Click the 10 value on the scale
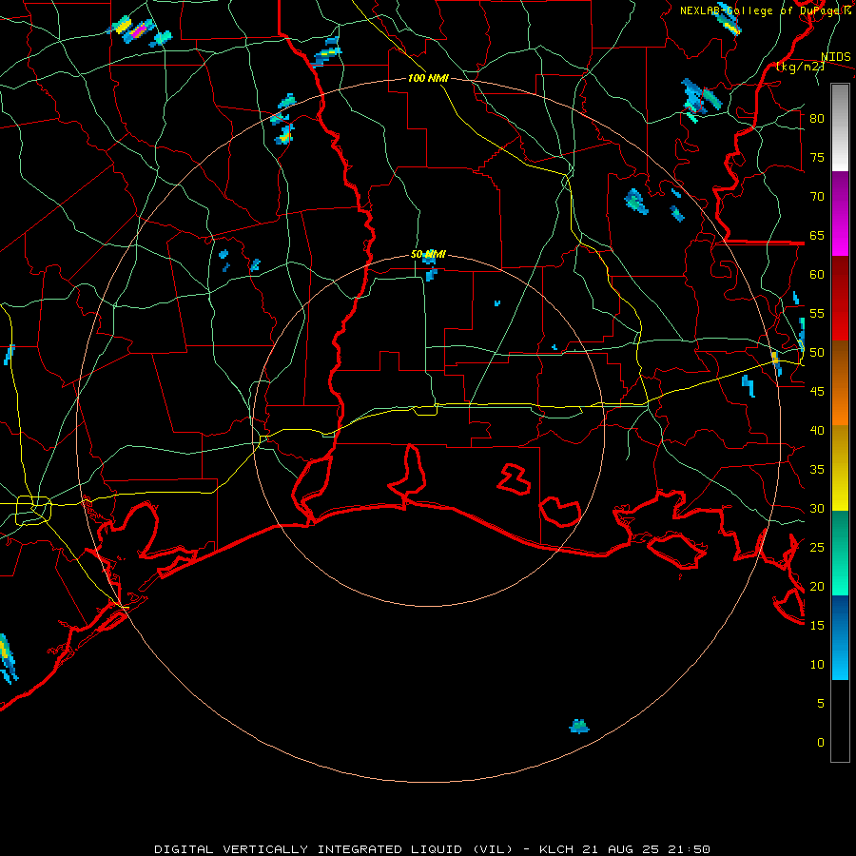 coord(817,665)
